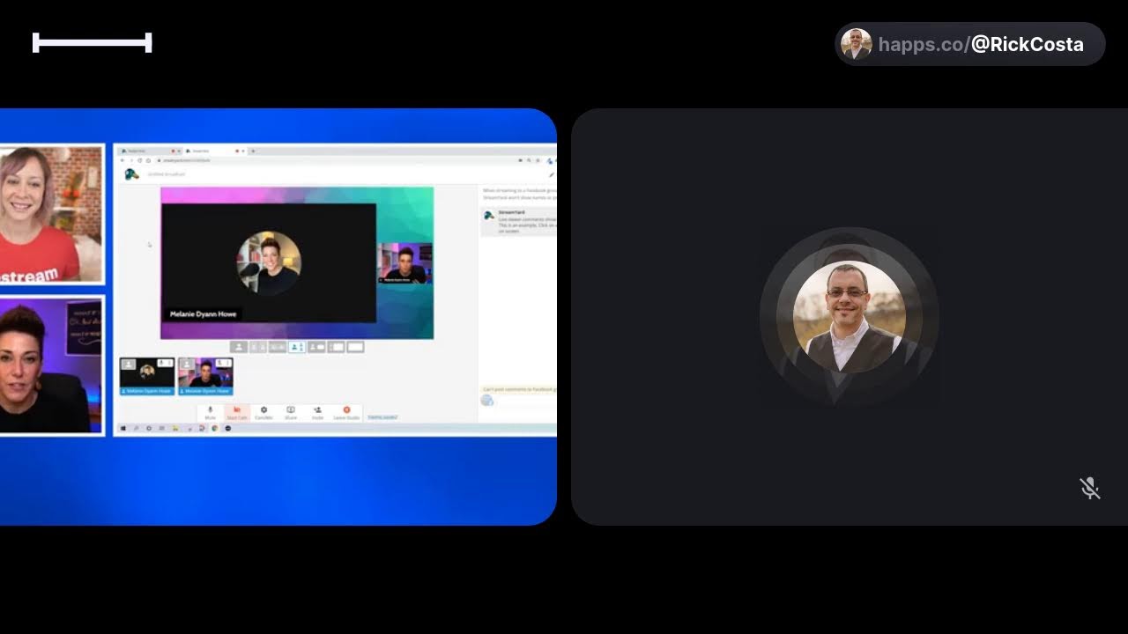Open Cam/Mic settings gear
The width and height of the screenshot is (1128, 634).
point(263,413)
